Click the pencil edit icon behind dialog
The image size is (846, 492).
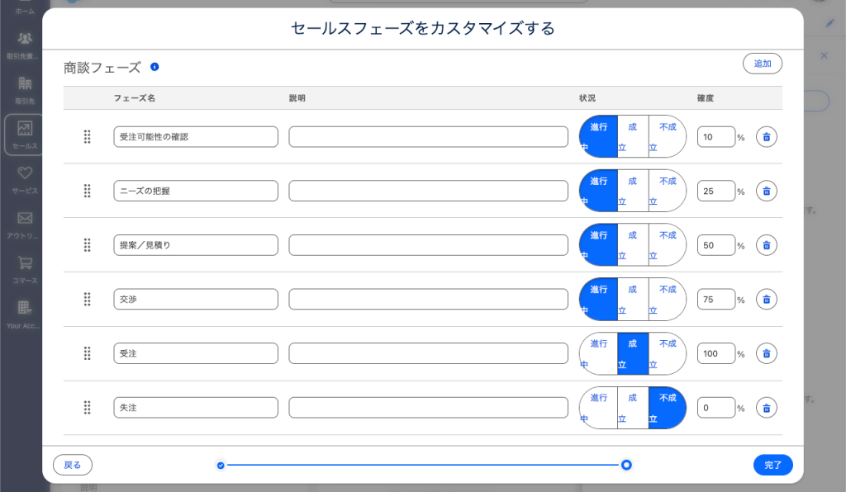(x=829, y=23)
